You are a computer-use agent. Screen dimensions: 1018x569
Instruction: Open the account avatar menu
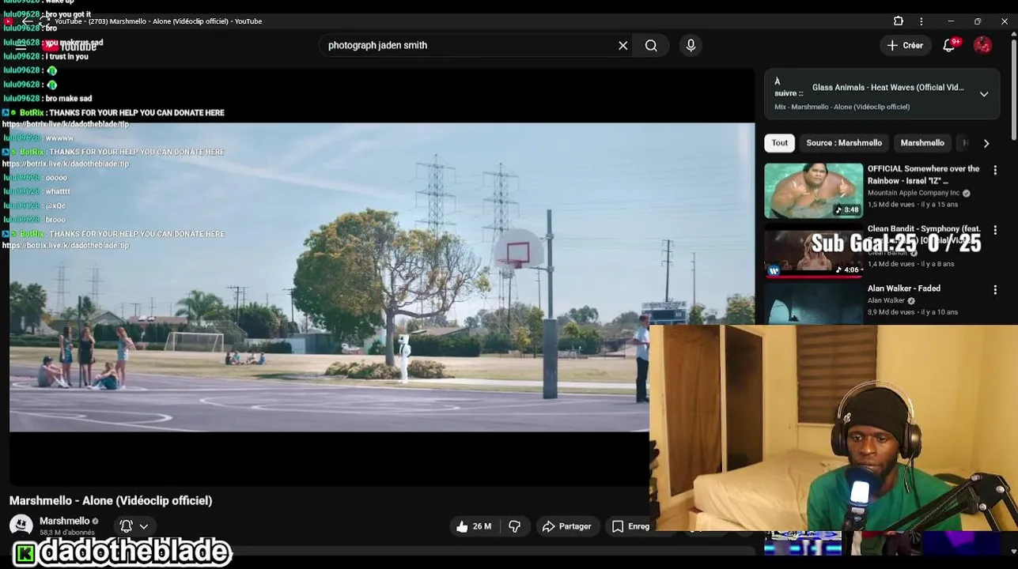[982, 45]
